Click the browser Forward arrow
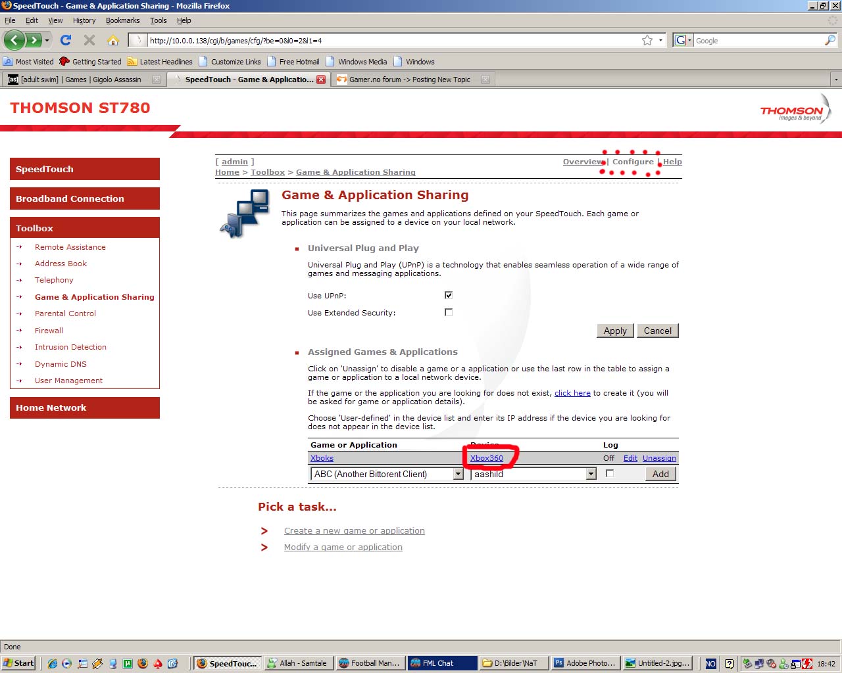This screenshot has height=673, width=842. pyautogui.click(x=34, y=40)
